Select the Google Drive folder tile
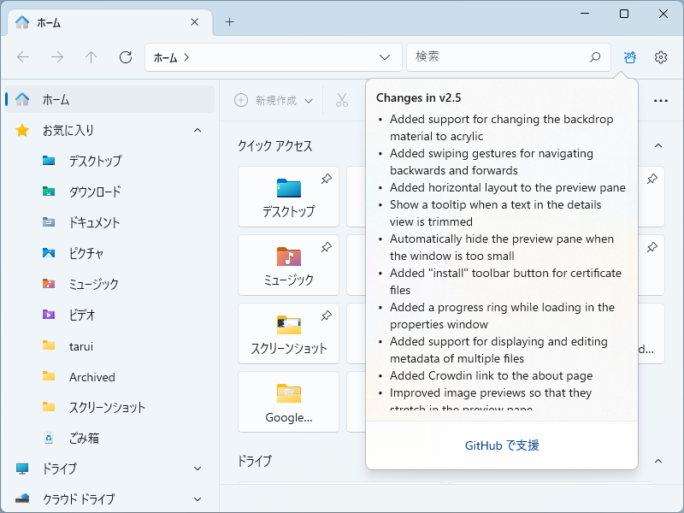 tap(288, 402)
